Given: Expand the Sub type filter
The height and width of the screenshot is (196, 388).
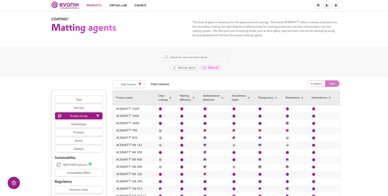Looking at the screenshot, I should 79,108.
